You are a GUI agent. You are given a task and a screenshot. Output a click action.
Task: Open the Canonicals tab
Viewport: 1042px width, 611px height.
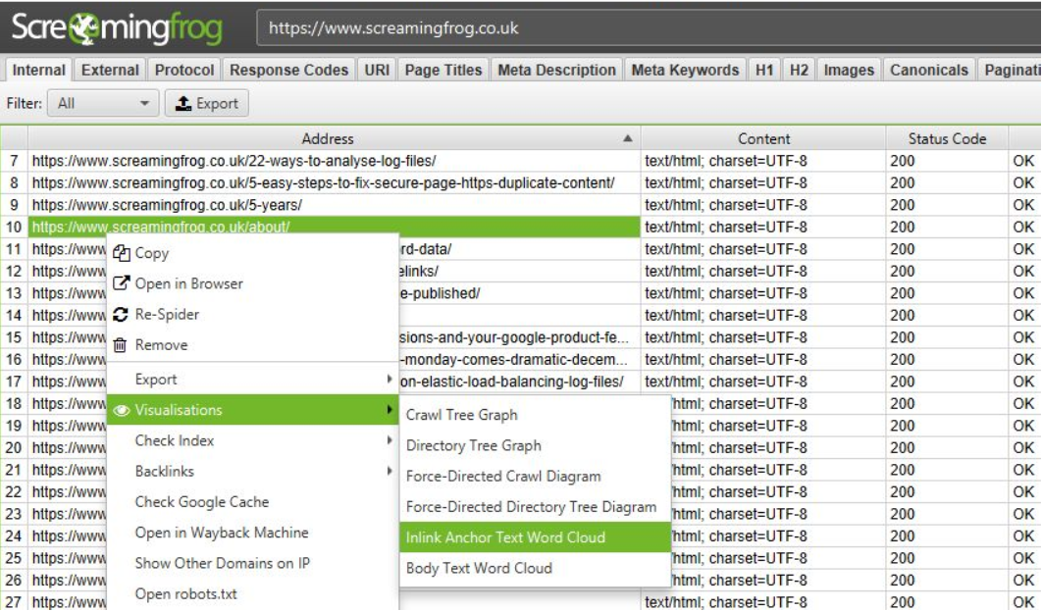(929, 70)
